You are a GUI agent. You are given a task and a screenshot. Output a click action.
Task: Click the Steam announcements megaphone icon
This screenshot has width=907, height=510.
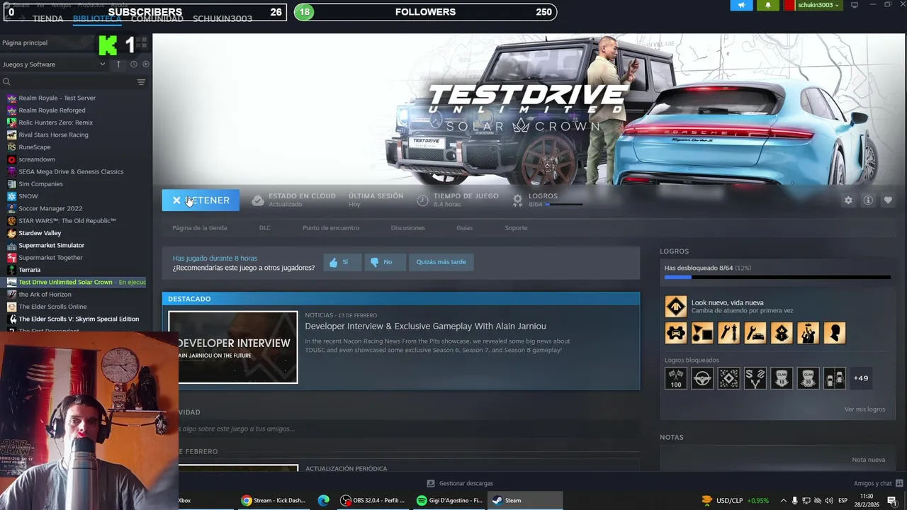[741, 5]
